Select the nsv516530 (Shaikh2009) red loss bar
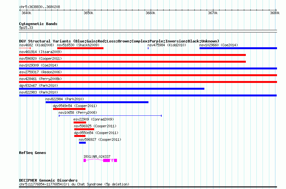Screen dimensions: 286x189 point(80,48)
